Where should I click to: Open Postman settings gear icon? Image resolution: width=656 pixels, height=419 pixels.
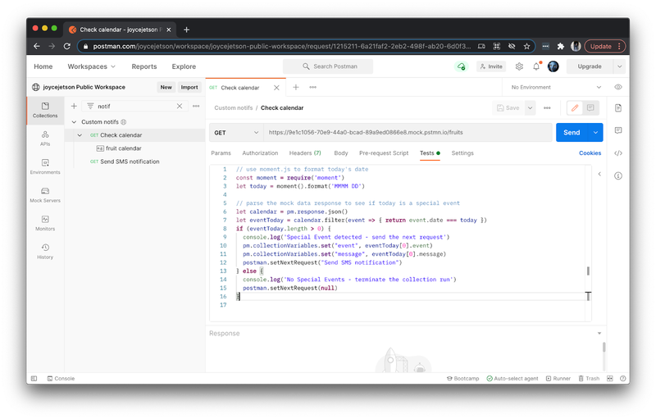click(x=519, y=66)
